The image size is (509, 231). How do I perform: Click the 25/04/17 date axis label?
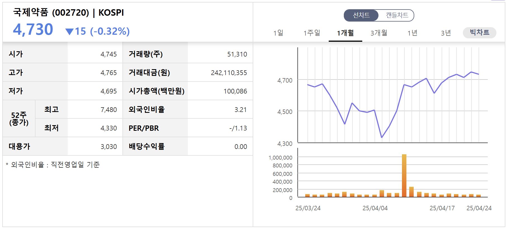[x=442, y=208]
